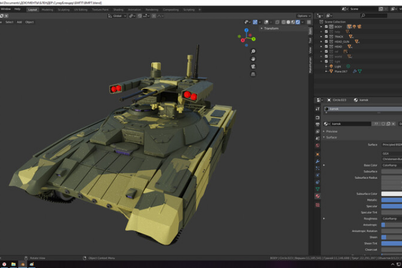Click the Principled BSDF surface button

[392, 145]
